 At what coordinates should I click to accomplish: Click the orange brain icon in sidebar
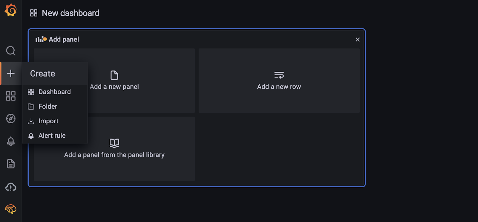coord(11,209)
